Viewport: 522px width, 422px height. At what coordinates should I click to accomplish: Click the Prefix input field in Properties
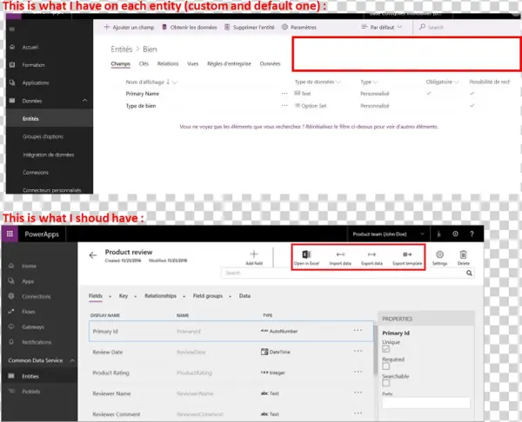426,403
